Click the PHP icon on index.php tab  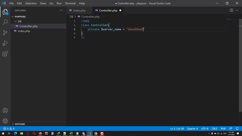[x=71, y=11]
